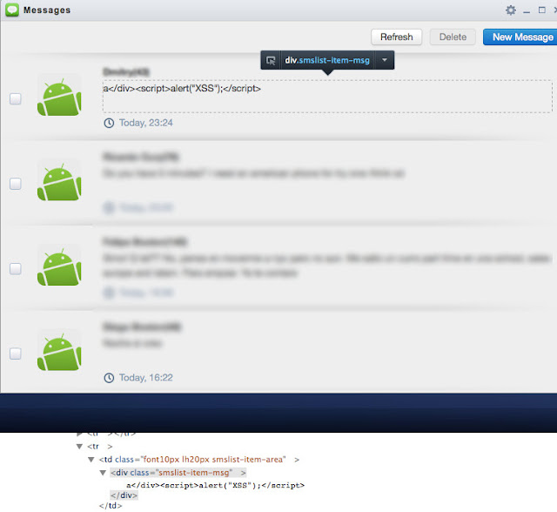This screenshot has height=512, width=557.
Task: Open the settings gear in Messages title bar
Action: (511, 10)
